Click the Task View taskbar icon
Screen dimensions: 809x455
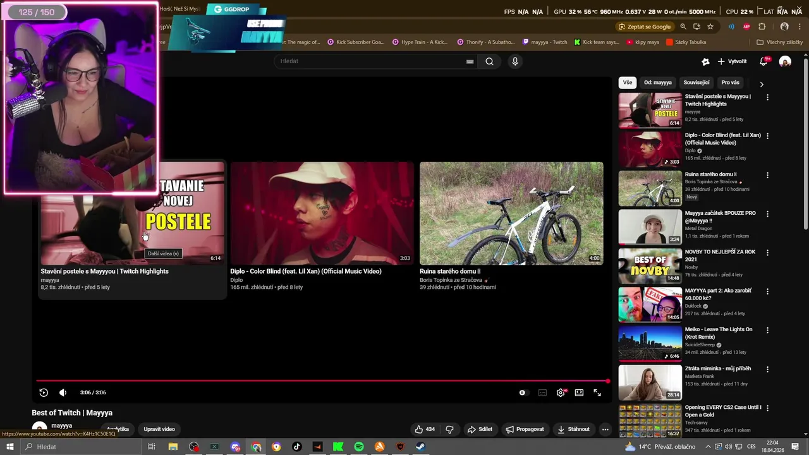[152, 447]
